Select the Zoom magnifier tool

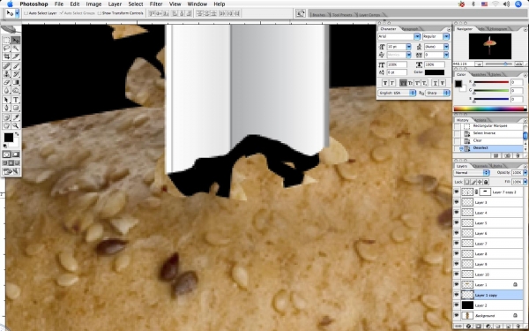[16, 125]
